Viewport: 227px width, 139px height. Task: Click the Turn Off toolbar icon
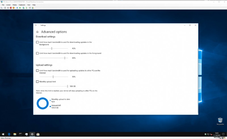pos(8,8)
